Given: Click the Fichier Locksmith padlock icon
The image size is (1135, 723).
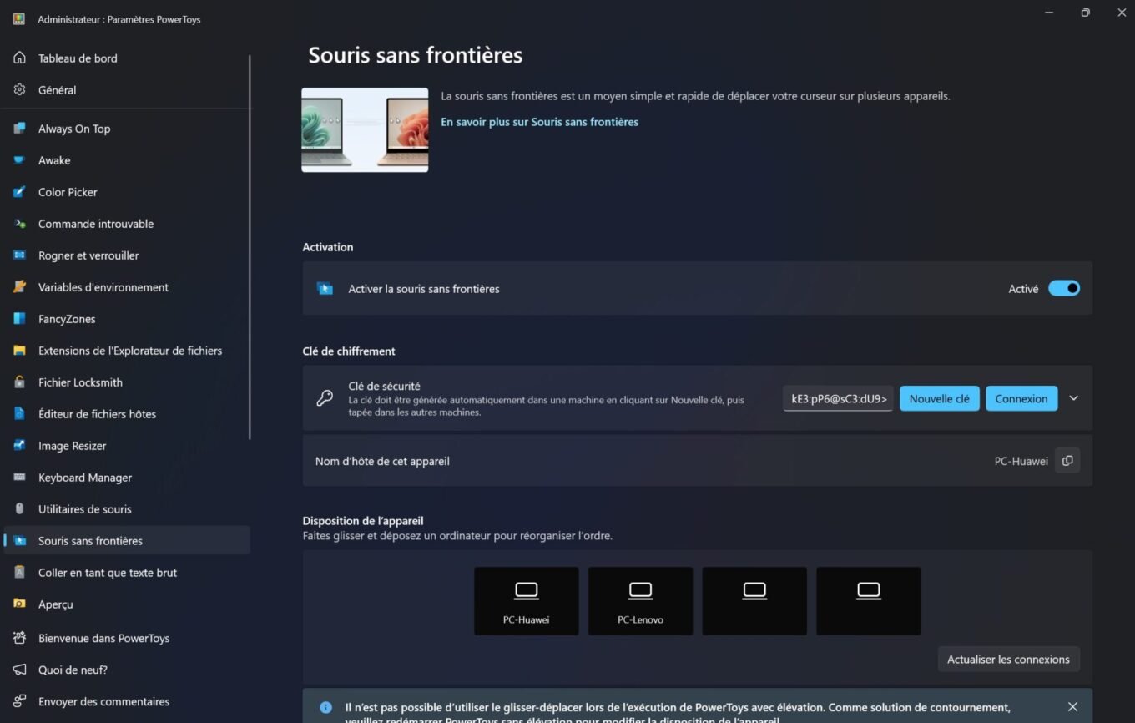Looking at the screenshot, I should click(19, 382).
